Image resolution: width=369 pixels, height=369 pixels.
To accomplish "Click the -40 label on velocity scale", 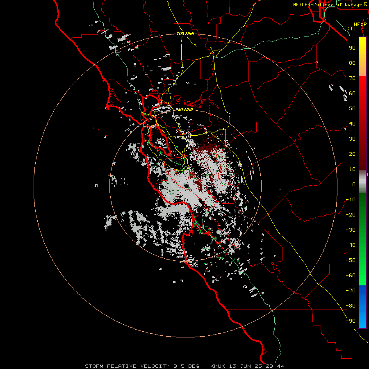I will pyautogui.click(x=351, y=245).
